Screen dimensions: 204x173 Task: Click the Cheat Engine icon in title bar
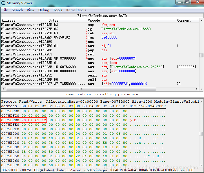[3, 3]
